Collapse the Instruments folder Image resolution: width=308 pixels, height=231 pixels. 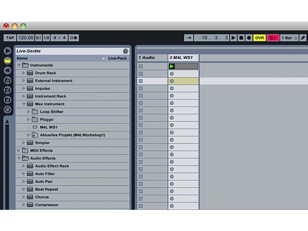[19, 65]
